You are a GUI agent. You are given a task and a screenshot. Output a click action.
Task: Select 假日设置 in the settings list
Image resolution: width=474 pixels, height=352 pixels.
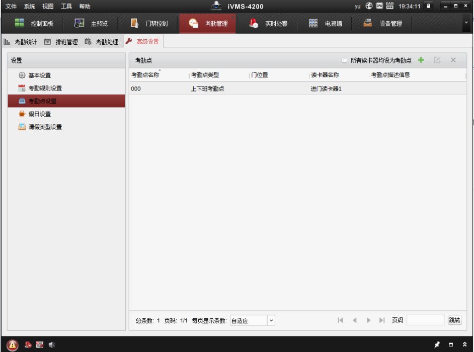39,114
